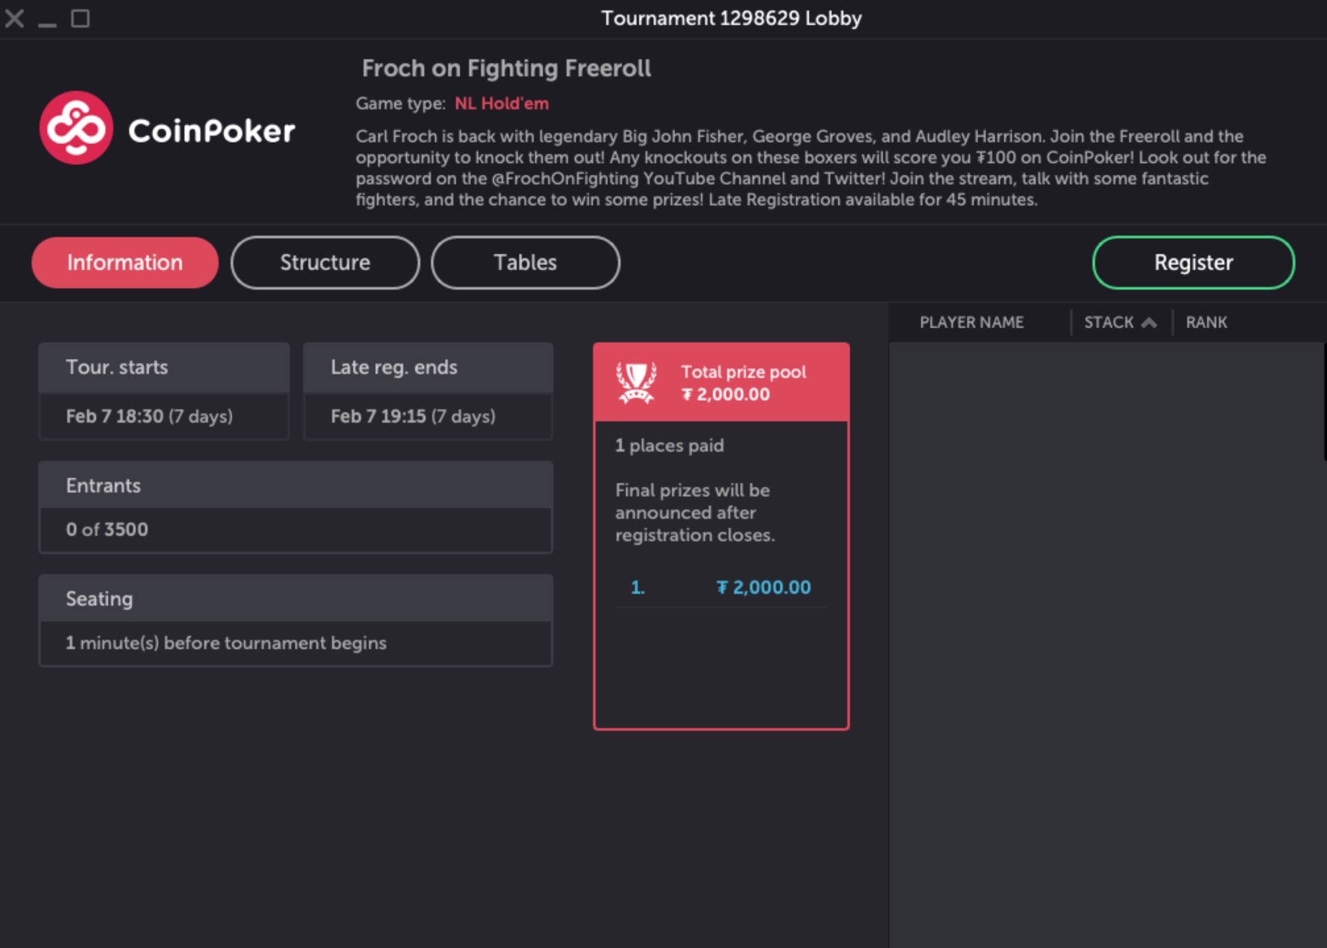
Task: Switch to the Structure tab
Action: coord(325,263)
